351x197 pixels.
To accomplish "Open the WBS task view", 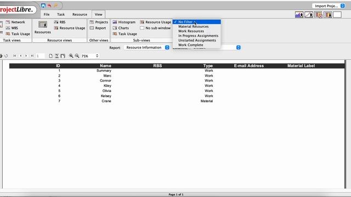I will coord(12,28).
